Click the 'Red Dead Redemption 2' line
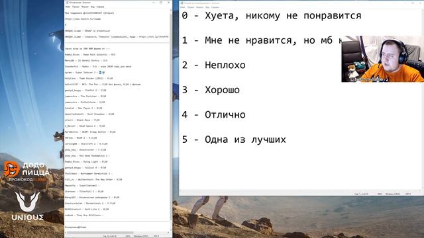424x238 pixels. tap(87, 156)
